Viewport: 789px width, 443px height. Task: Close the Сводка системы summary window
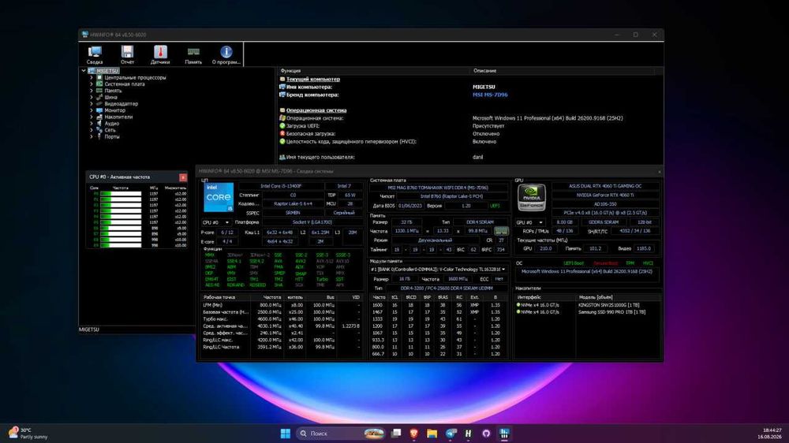click(x=659, y=172)
